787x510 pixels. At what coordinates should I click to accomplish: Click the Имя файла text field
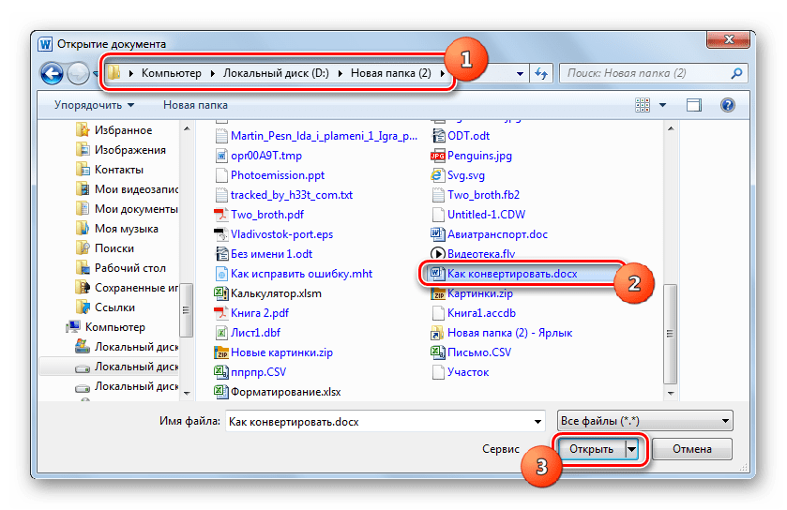[x=379, y=422]
